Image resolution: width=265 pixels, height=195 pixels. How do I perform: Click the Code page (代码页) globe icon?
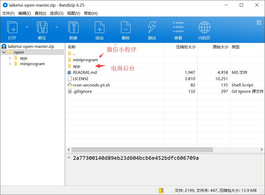[204, 27]
